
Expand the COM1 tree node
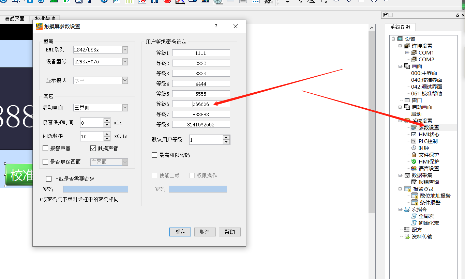(x=407, y=53)
